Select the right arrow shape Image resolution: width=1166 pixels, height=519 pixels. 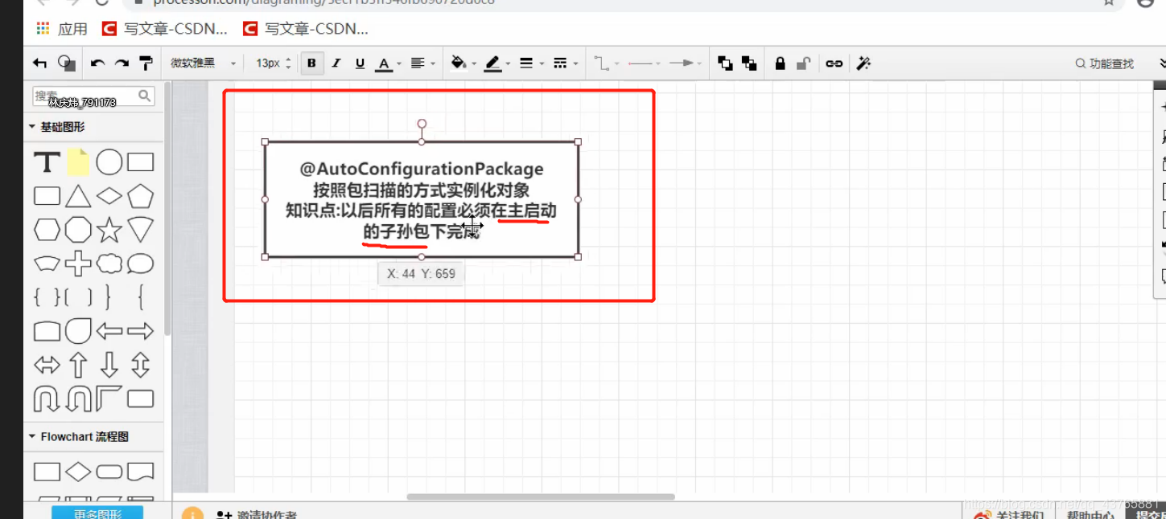(x=140, y=330)
